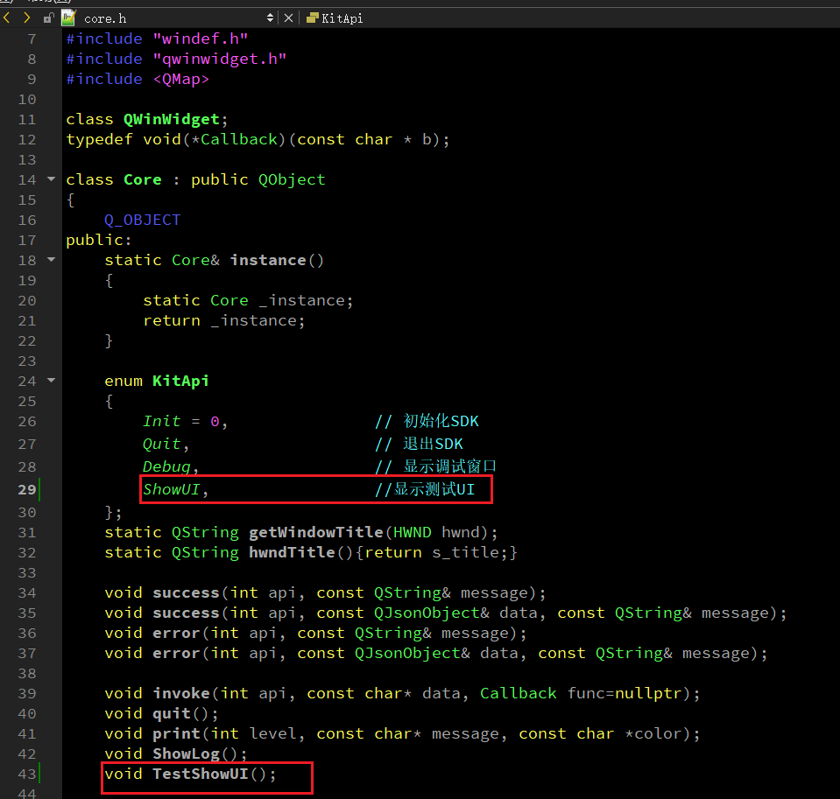Click line number 29 in gutter

click(27, 490)
